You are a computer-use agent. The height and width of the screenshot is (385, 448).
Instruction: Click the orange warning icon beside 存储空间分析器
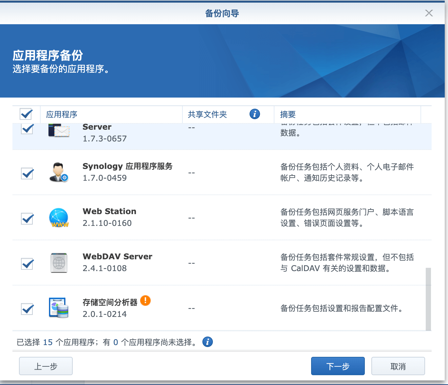(x=145, y=300)
